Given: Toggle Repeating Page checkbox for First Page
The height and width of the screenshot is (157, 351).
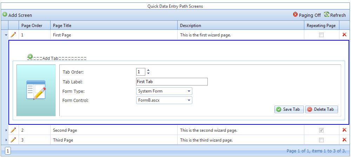Looking at the screenshot, I should click(321, 35).
